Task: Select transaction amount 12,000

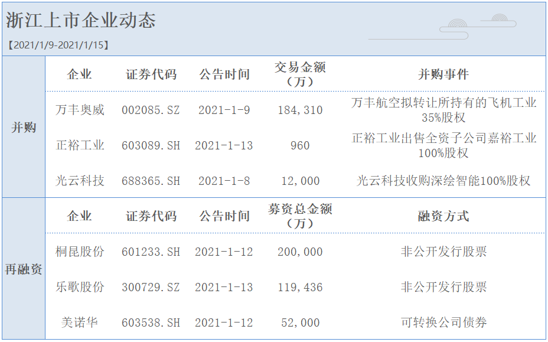Action: pyautogui.click(x=301, y=181)
